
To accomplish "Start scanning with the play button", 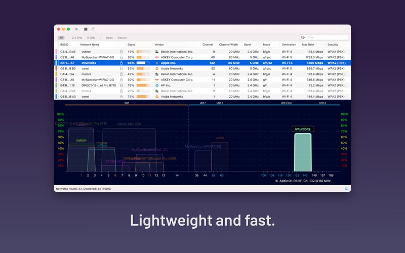I will pos(77,29).
